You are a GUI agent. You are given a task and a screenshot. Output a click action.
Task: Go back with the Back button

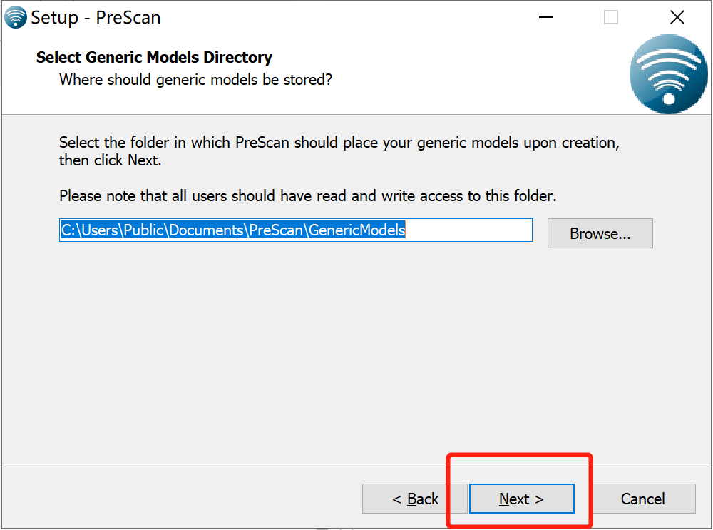[x=415, y=499]
